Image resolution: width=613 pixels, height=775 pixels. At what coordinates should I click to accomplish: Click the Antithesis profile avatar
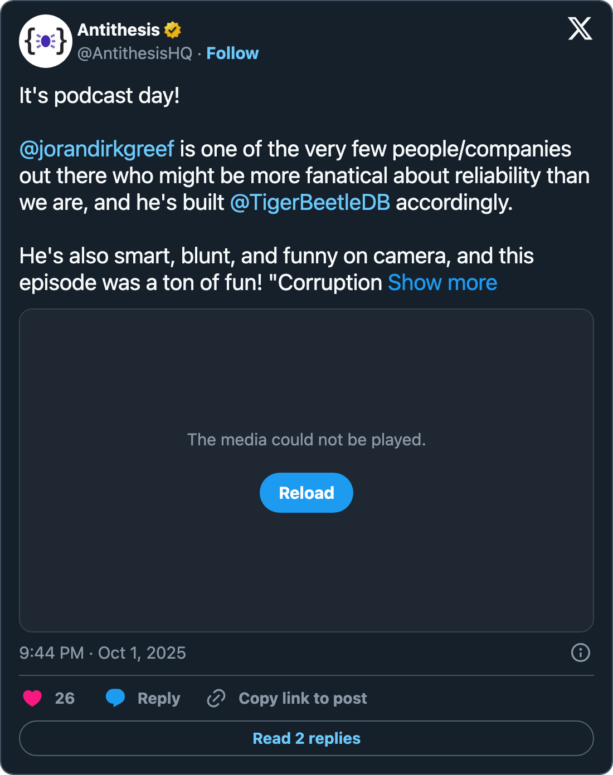pyautogui.click(x=46, y=41)
